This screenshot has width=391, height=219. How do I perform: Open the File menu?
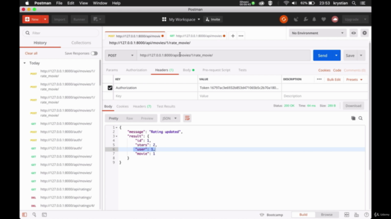pos(59,3)
